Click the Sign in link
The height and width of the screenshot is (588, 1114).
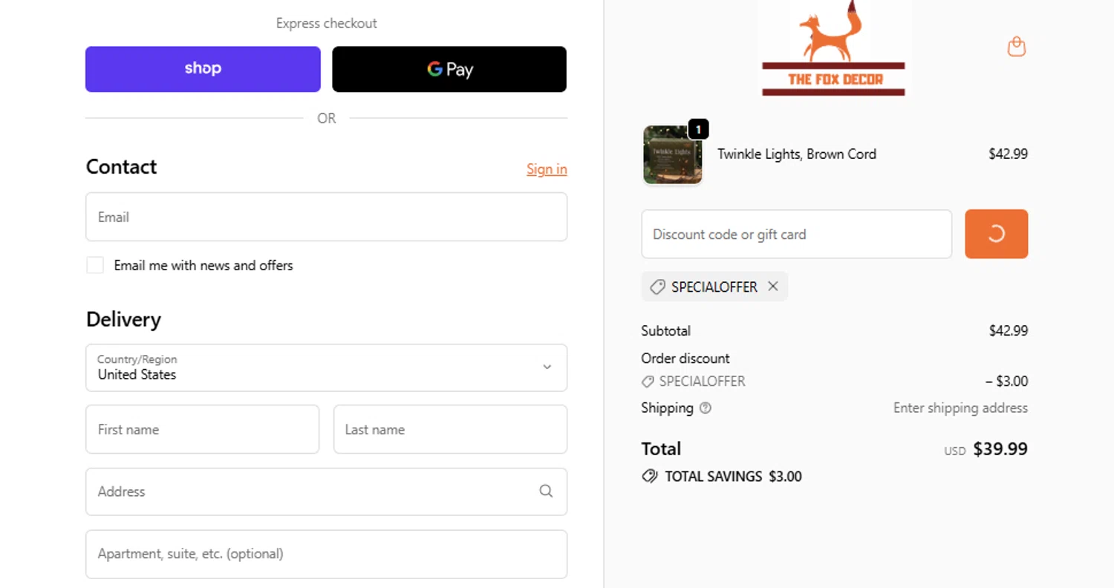547,169
